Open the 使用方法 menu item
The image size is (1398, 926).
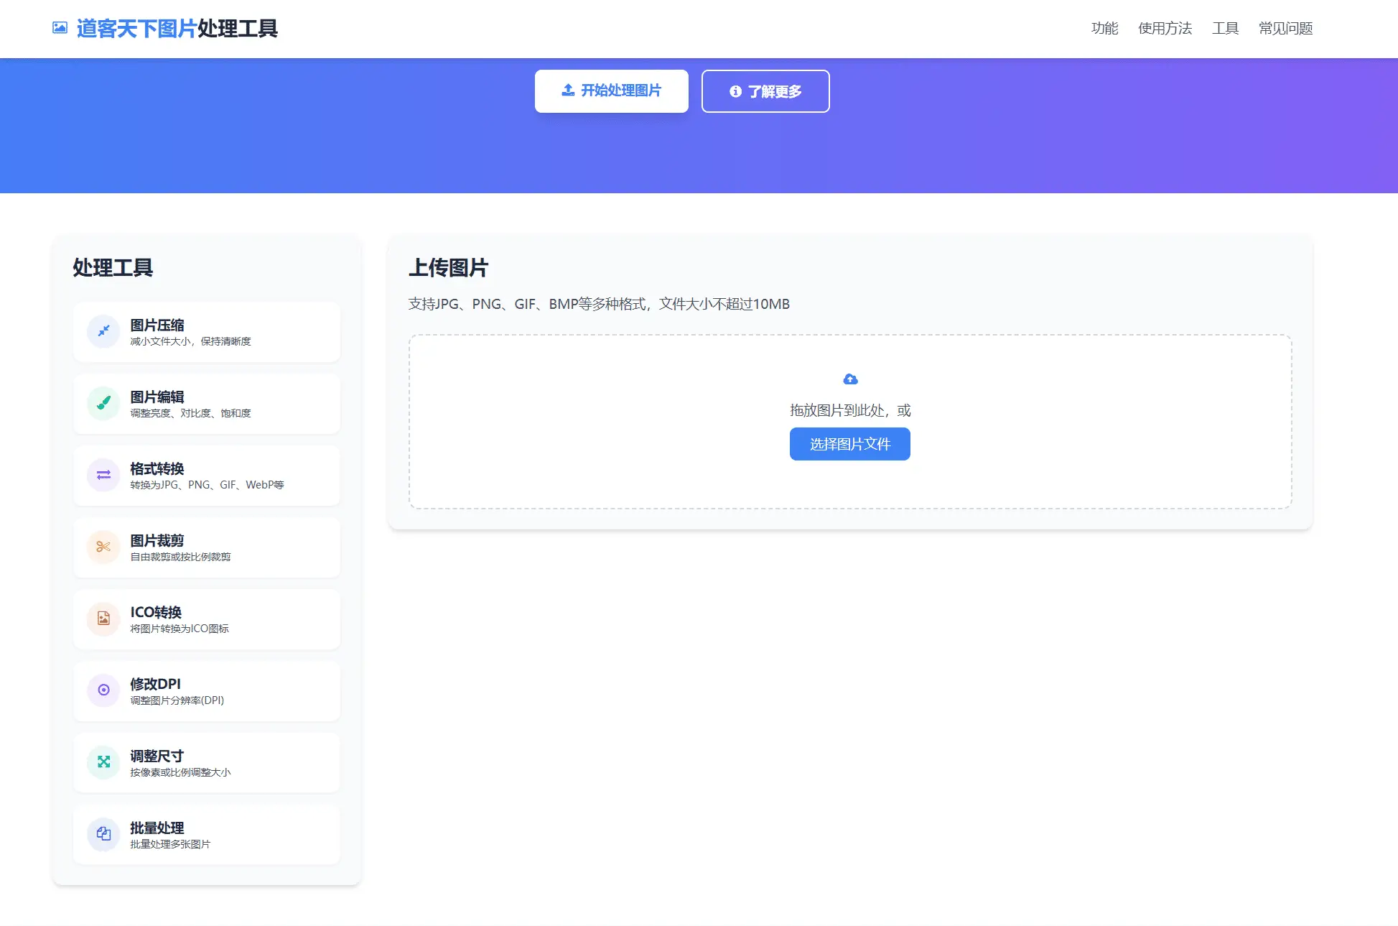[1165, 28]
